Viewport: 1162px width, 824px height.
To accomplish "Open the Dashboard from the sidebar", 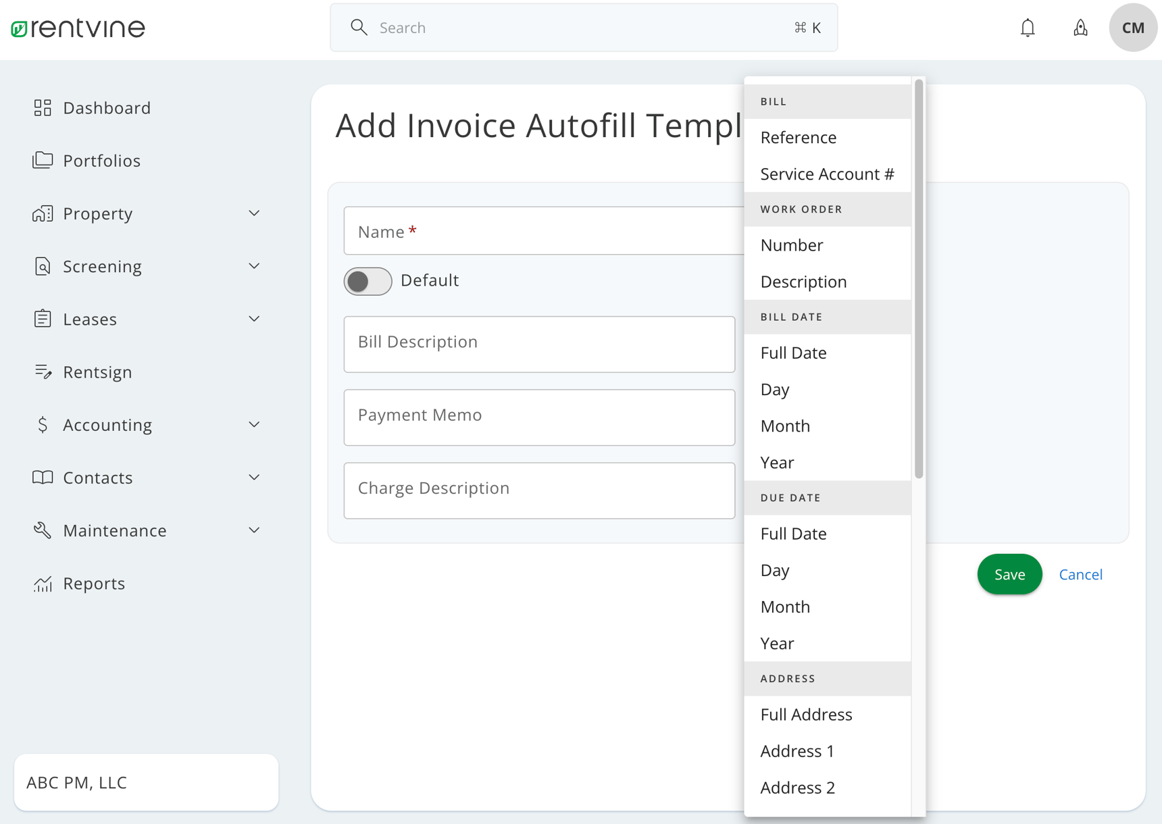I will [42, 107].
